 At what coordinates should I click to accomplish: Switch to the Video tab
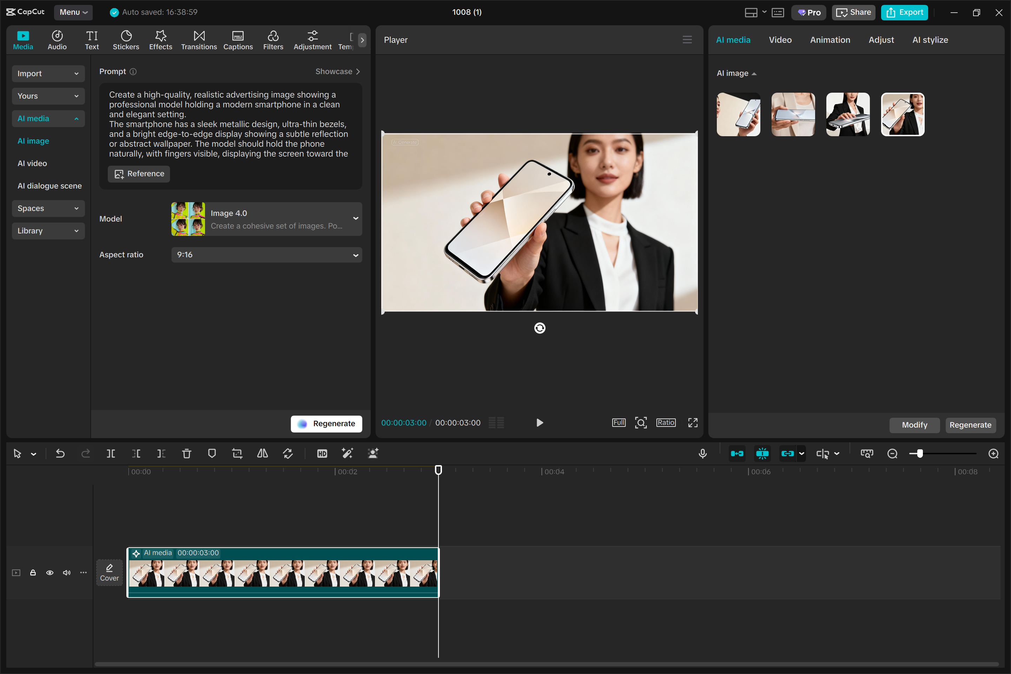pyautogui.click(x=780, y=40)
